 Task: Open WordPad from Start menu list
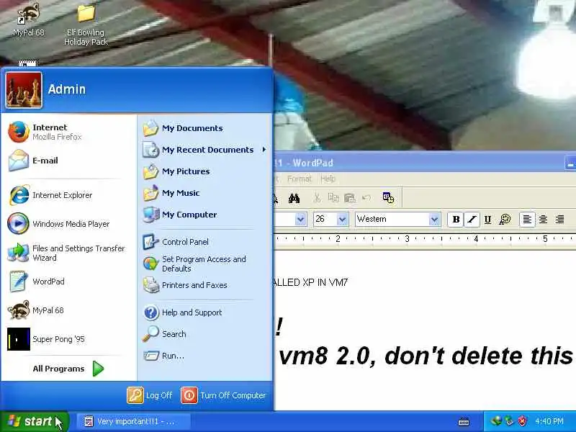[68, 282]
